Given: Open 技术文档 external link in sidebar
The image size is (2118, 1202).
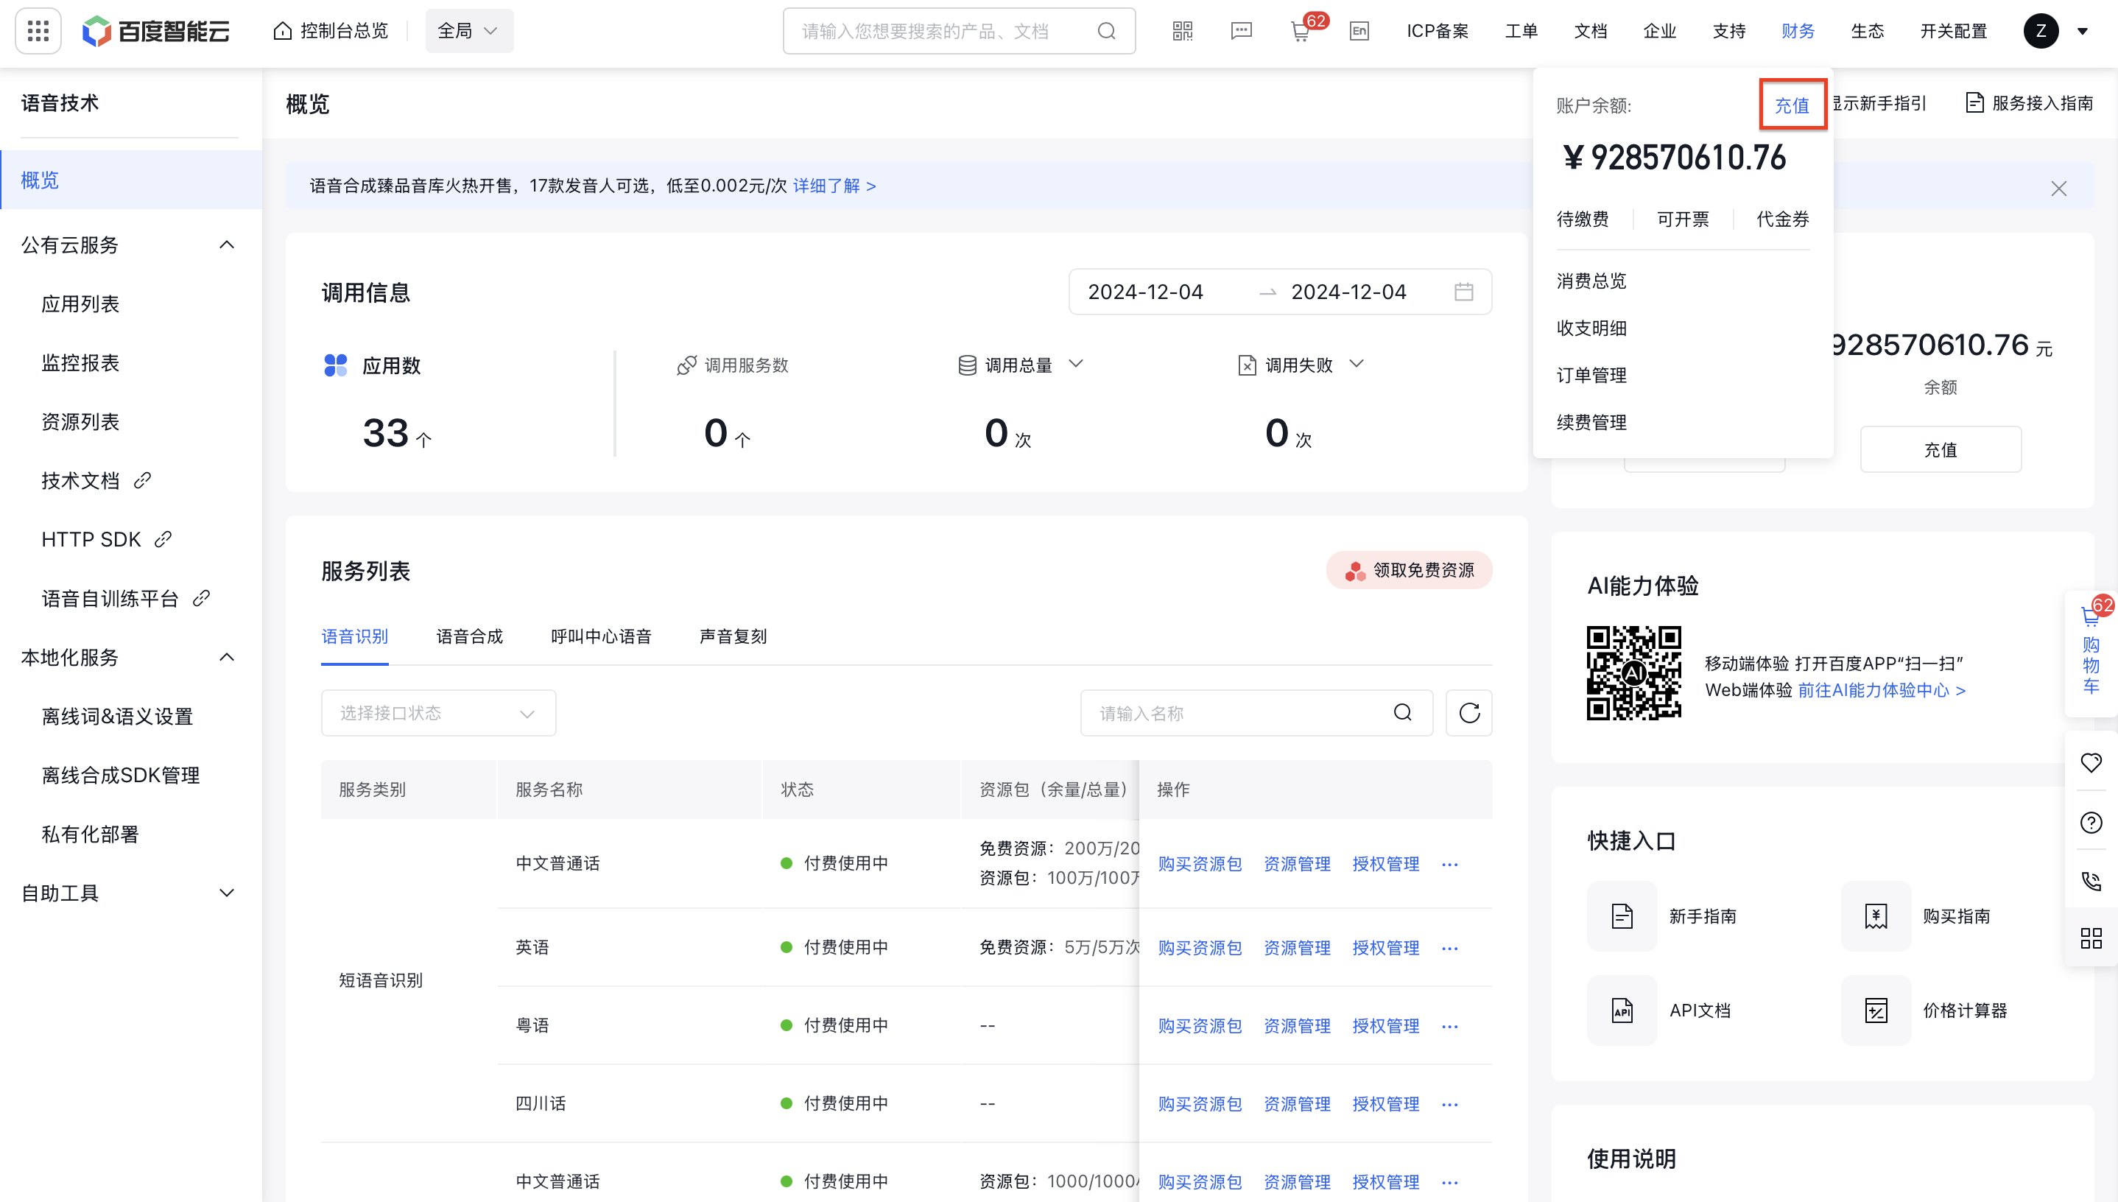Looking at the screenshot, I should point(96,480).
